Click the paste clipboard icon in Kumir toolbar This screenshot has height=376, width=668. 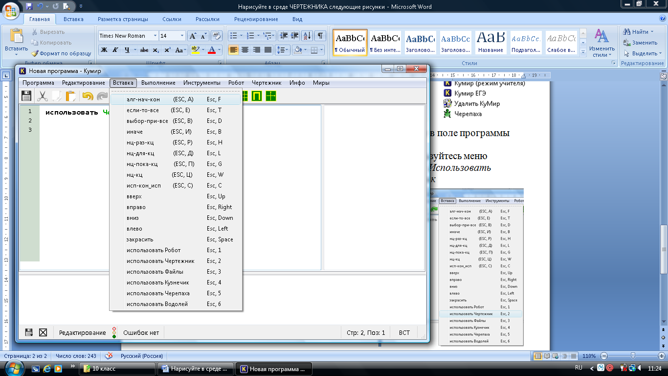pyautogui.click(x=71, y=96)
